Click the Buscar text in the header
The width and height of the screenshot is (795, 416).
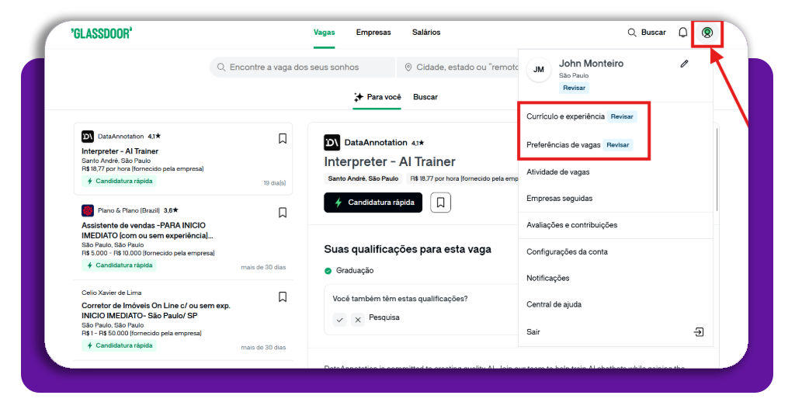click(653, 33)
